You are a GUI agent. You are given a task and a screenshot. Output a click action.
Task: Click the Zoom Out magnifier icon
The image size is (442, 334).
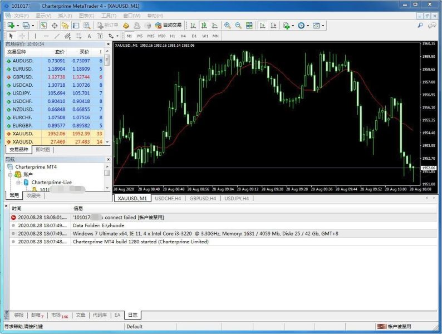click(238, 26)
